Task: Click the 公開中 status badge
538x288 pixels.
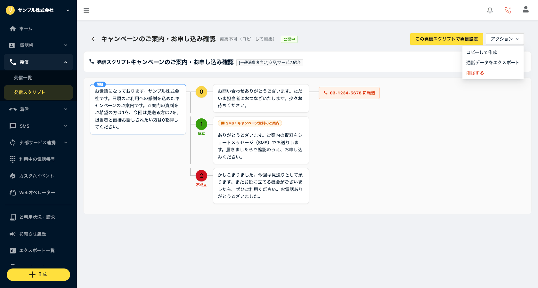Action: (x=289, y=39)
